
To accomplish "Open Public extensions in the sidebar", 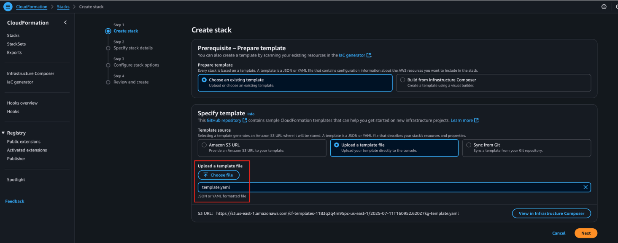I will point(24,142).
